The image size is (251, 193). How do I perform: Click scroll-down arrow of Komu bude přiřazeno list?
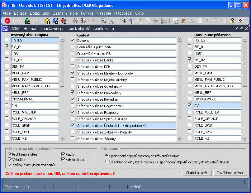[245, 139]
